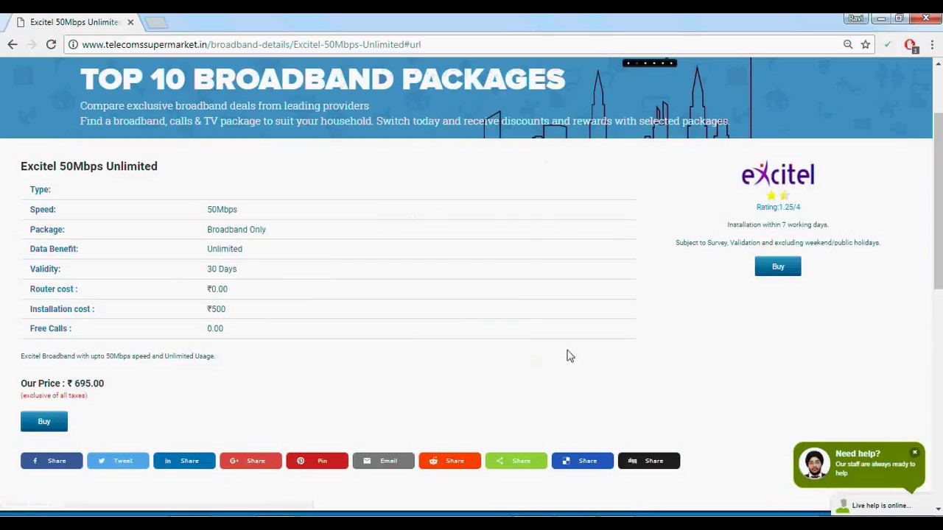The image size is (943, 530).
Task: Share on Delicious button
Action: coord(582,461)
